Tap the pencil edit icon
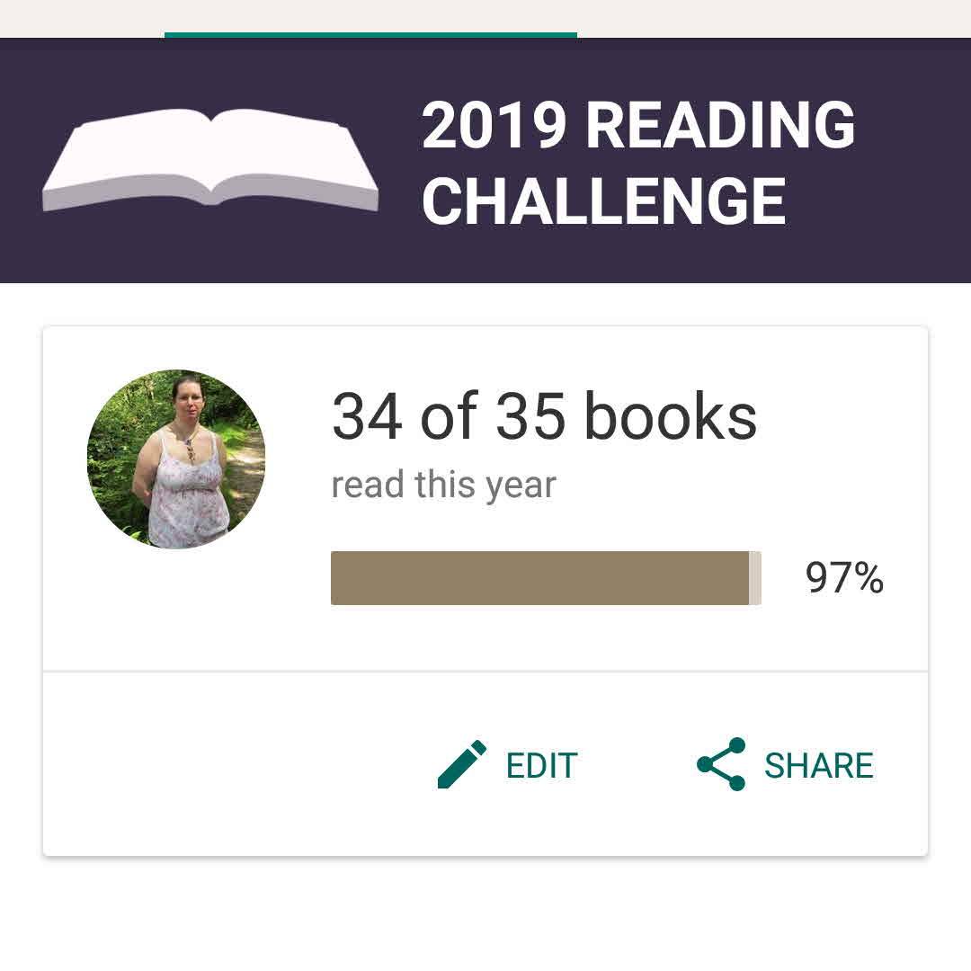Image resolution: width=971 pixels, height=971 pixels. point(461,765)
